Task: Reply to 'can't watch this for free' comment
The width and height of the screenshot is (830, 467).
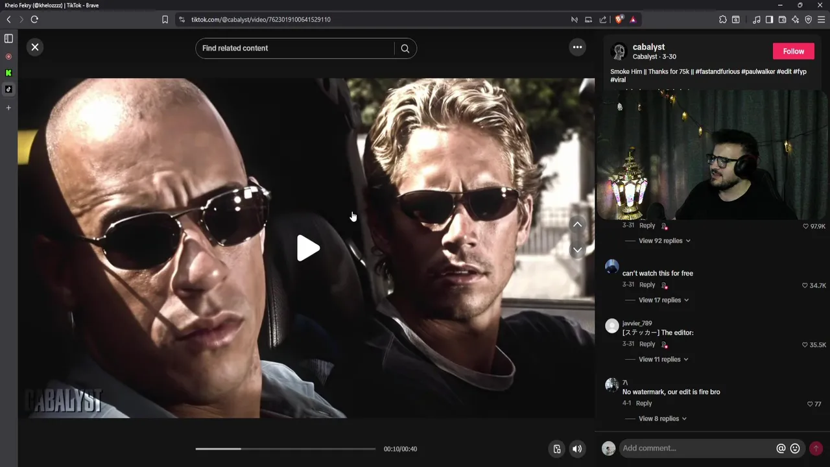Action: (x=647, y=285)
